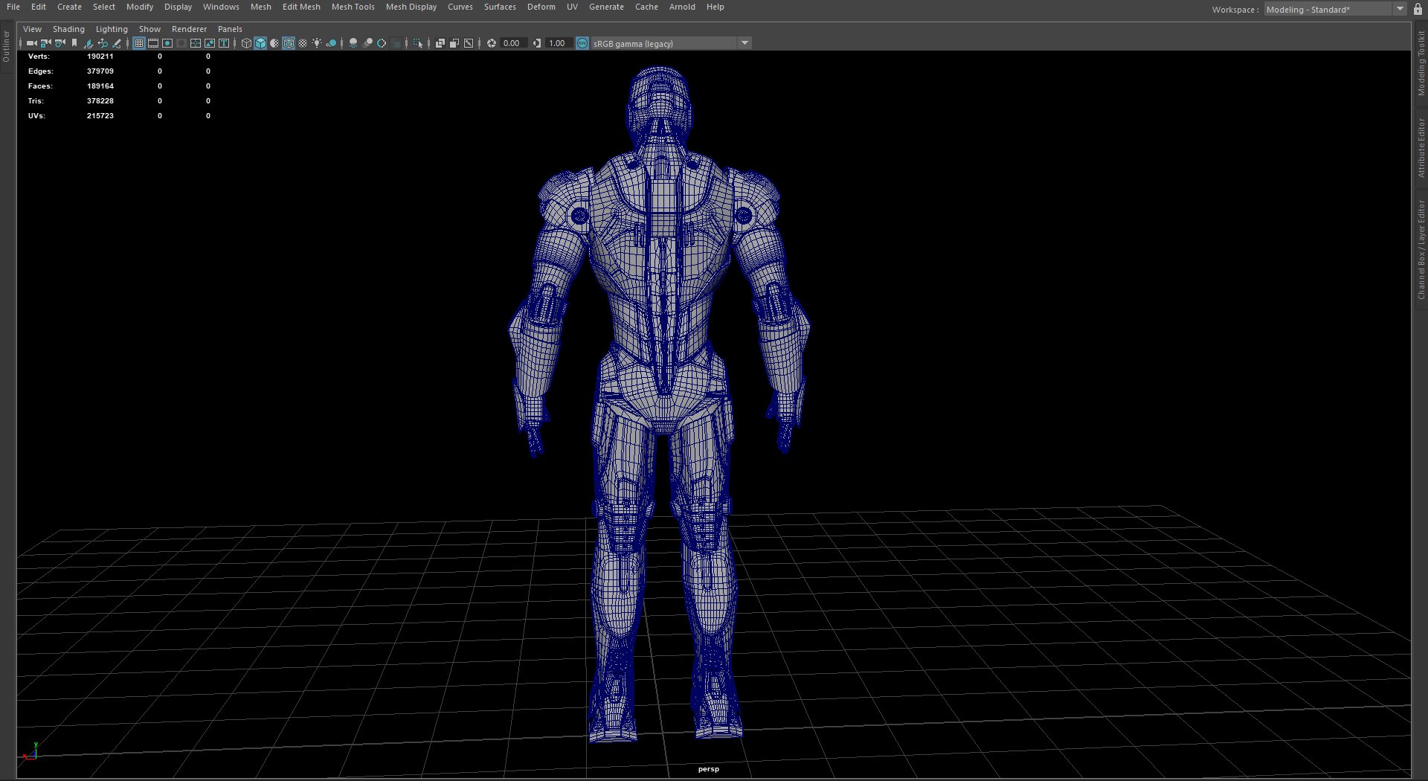
Task: Click the Isolate Select icon
Action: 418,43
